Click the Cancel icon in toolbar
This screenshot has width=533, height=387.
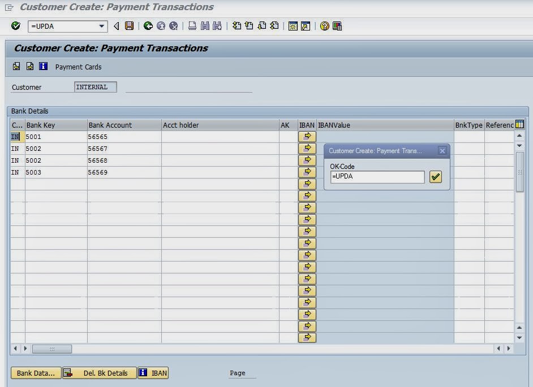click(174, 26)
